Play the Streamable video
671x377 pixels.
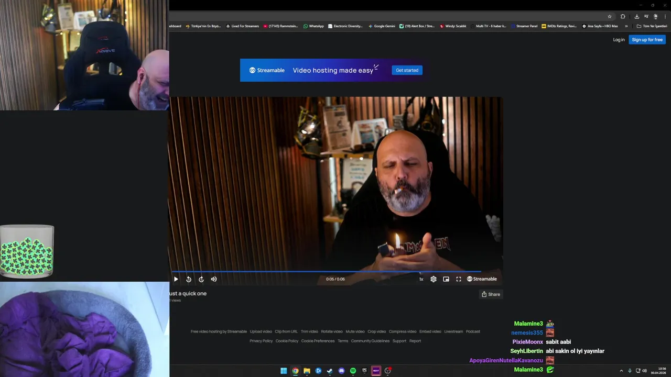click(x=176, y=279)
